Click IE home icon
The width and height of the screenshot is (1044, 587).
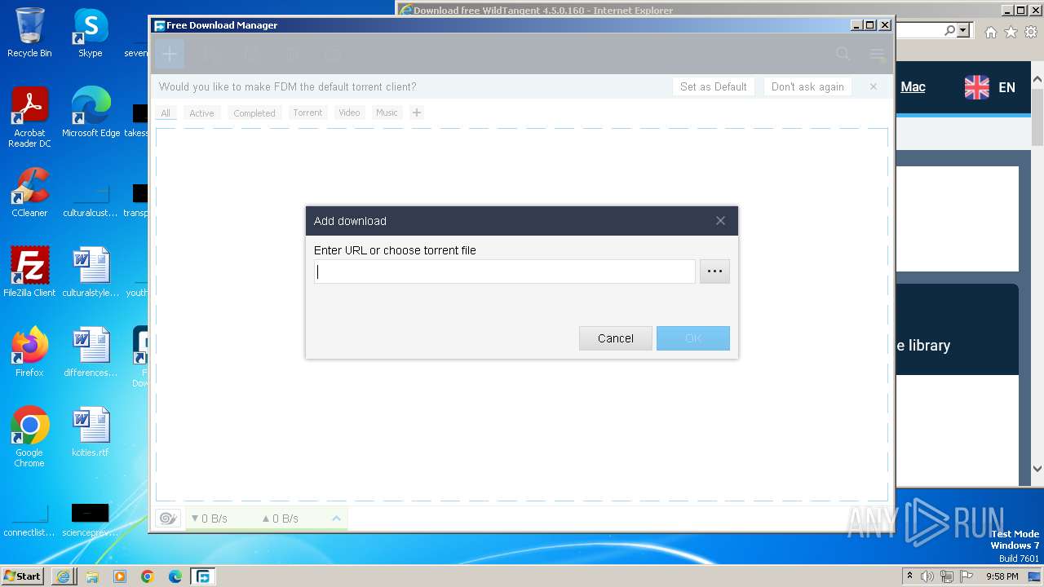[x=990, y=32]
